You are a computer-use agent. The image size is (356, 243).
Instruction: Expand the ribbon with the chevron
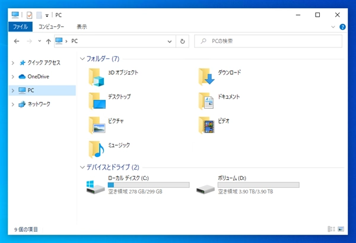click(x=333, y=27)
